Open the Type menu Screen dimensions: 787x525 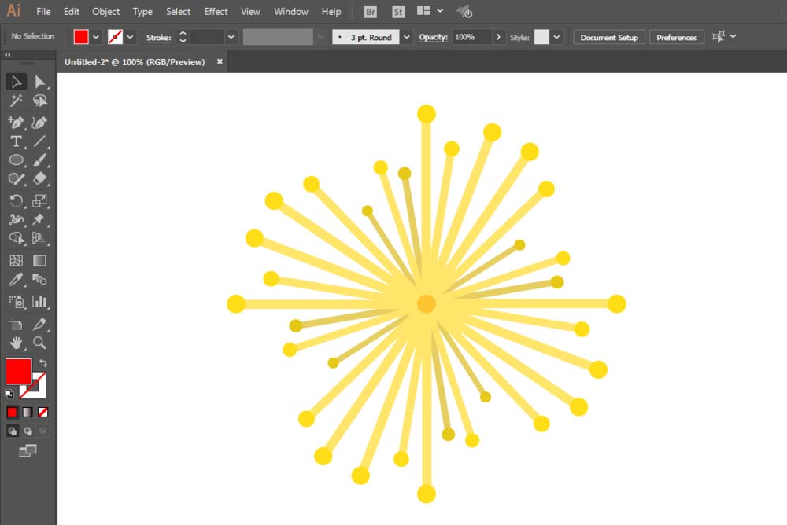coord(142,12)
